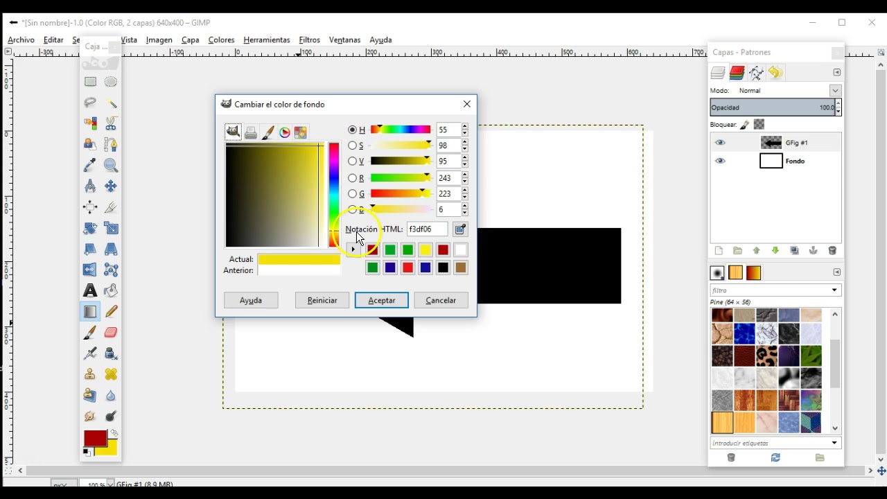Open the pattern filtro dropdown
Image resolution: width=887 pixels, height=499 pixels.
pos(834,290)
